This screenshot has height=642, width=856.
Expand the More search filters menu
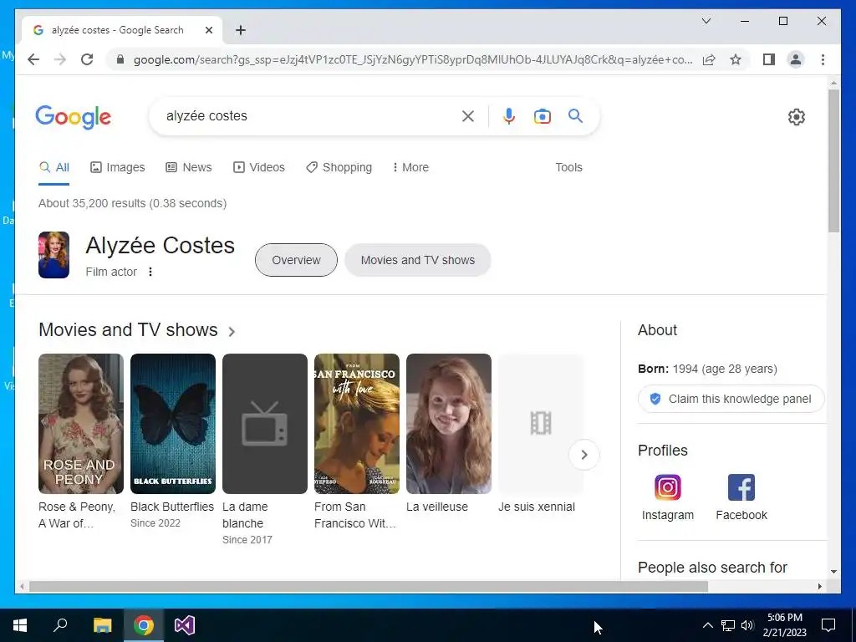pos(410,167)
